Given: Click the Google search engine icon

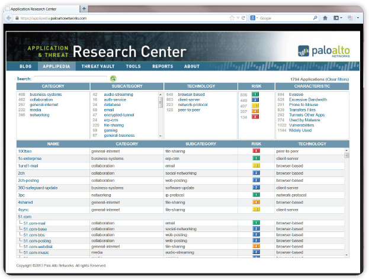Looking at the screenshot, I should pyautogui.click(x=252, y=18).
